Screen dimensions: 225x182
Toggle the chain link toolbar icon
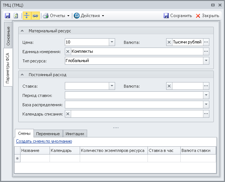point(35,16)
